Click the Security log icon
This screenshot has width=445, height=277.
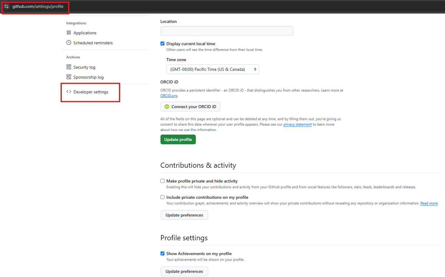[69, 67]
